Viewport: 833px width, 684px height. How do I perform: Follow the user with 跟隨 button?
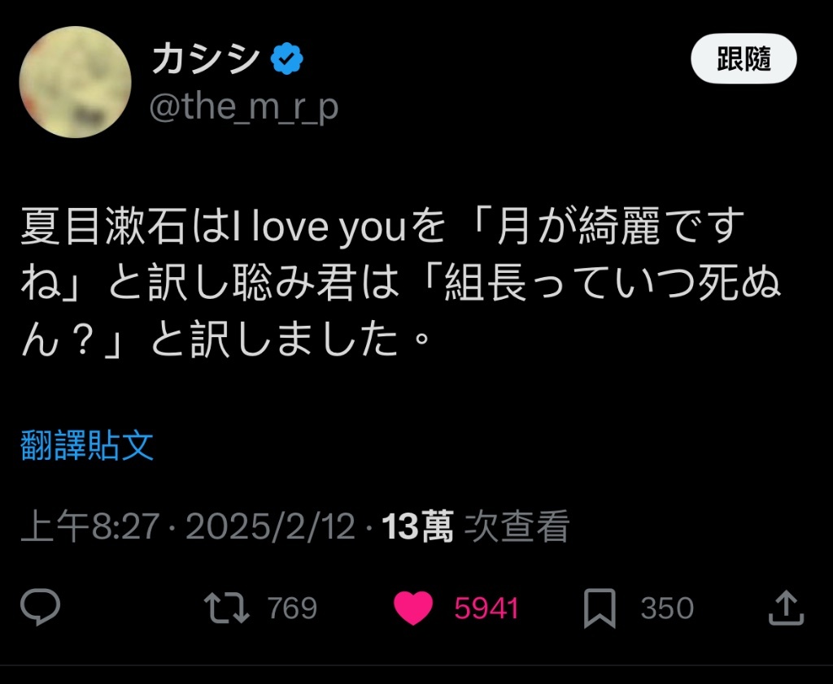(744, 58)
